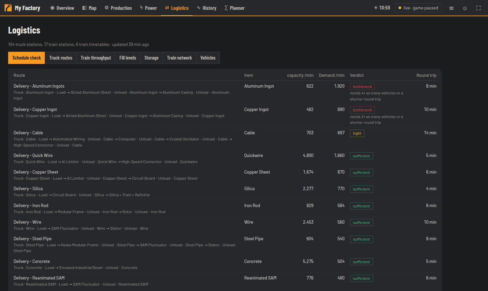Image resolution: width=488 pixels, height=291 pixels.
Task: Sort by capacity /min column header
Action: [x=300, y=75]
